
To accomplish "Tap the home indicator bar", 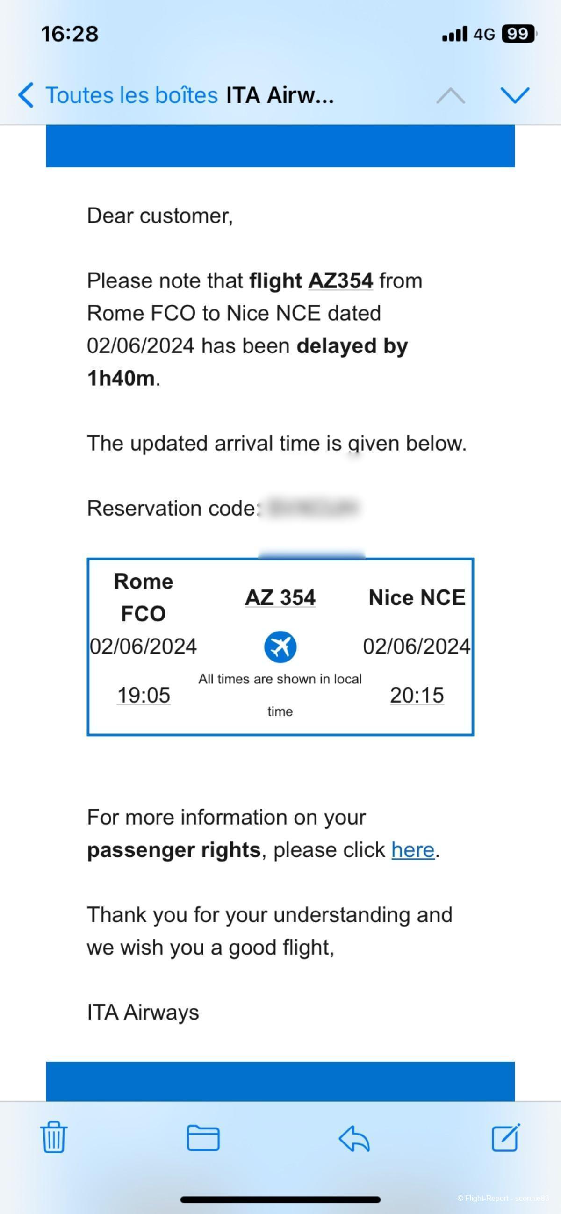I will pos(280,1200).
